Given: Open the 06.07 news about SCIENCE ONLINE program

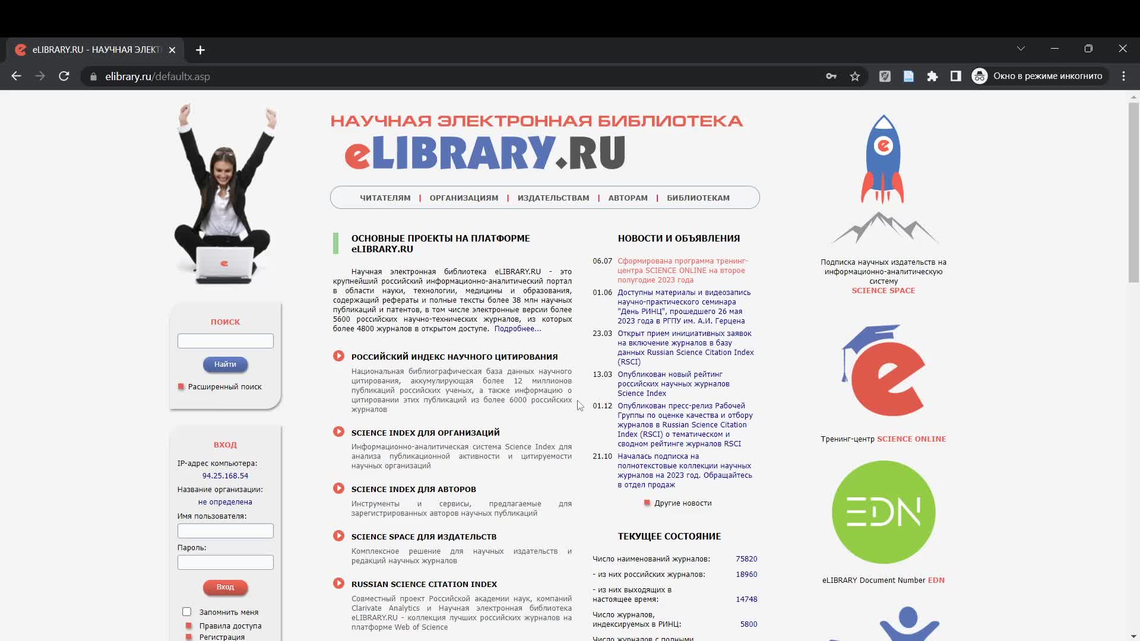Looking at the screenshot, I should click(x=682, y=271).
